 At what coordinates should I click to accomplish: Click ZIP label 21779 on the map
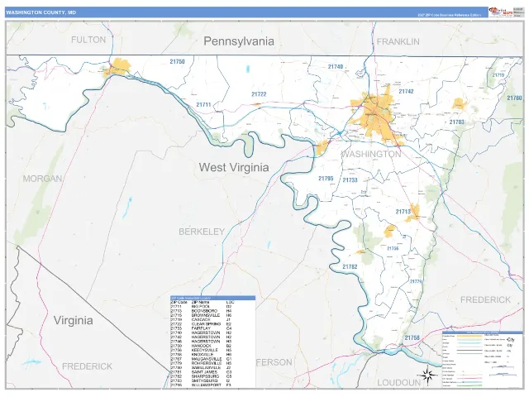pyautogui.click(x=416, y=281)
